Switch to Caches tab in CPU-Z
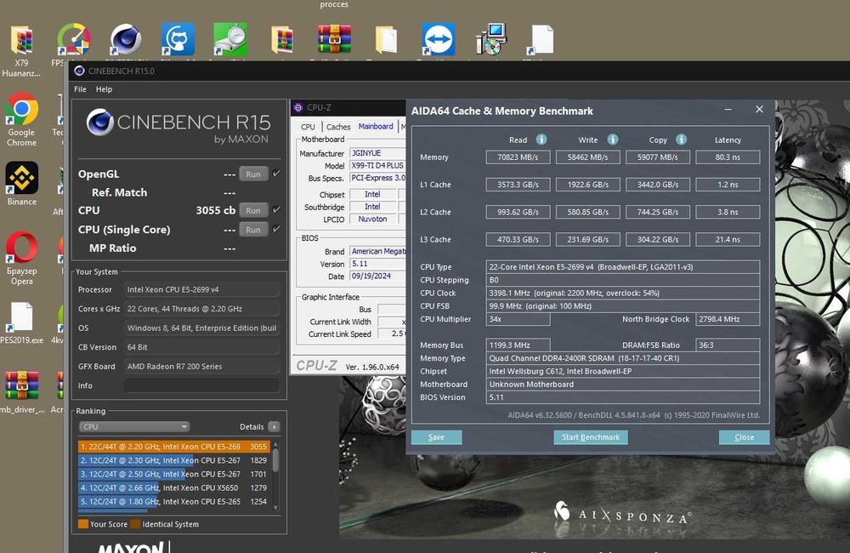The width and height of the screenshot is (850, 553). (x=338, y=127)
